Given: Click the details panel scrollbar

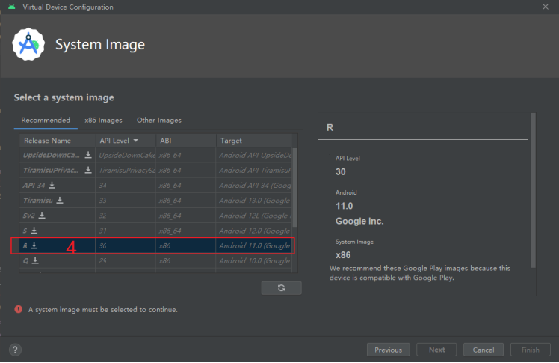Looking at the screenshot, I should (x=534, y=190).
